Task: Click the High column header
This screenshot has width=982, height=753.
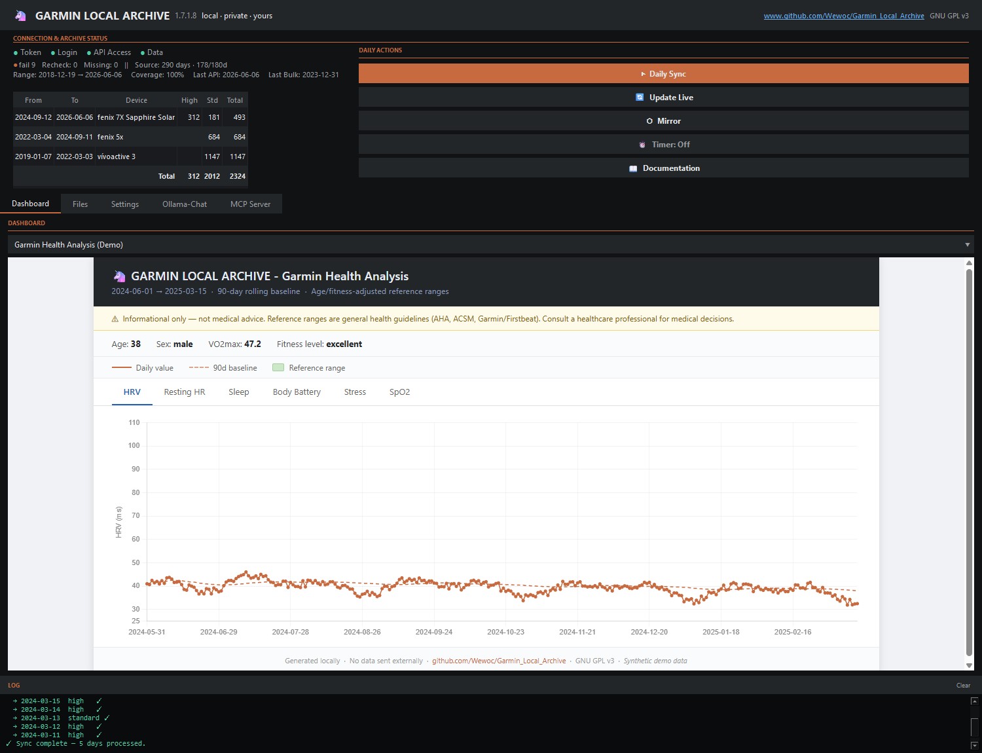Action: pos(189,101)
